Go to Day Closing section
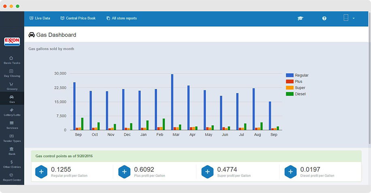Screen dimensions: 371x193 [12, 73]
